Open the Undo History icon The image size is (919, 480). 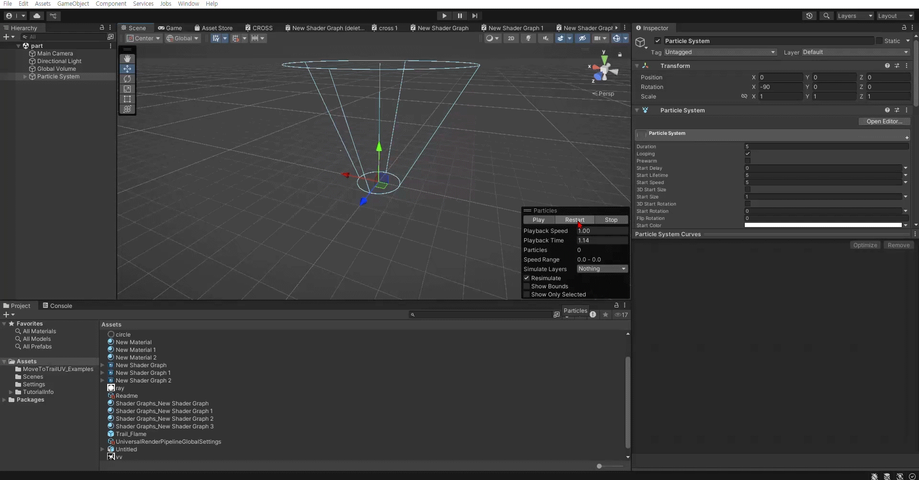coord(809,16)
